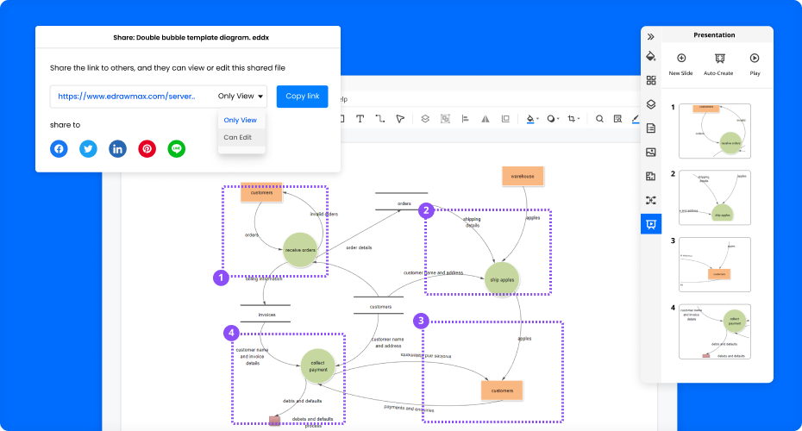Open the Only View permission dropdown

pyautogui.click(x=241, y=97)
